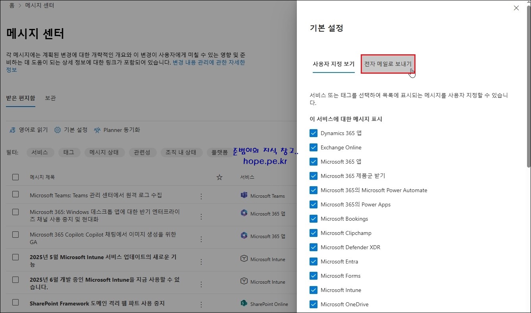Close the 기본 설정 panel

tap(516, 8)
